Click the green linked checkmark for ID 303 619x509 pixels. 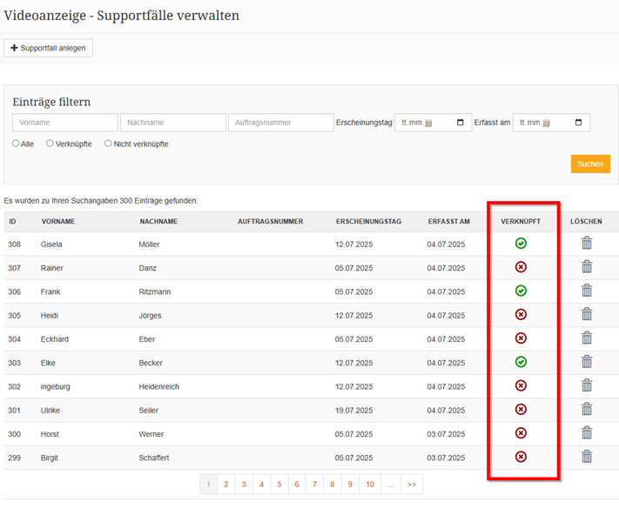pyautogui.click(x=521, y=362)
